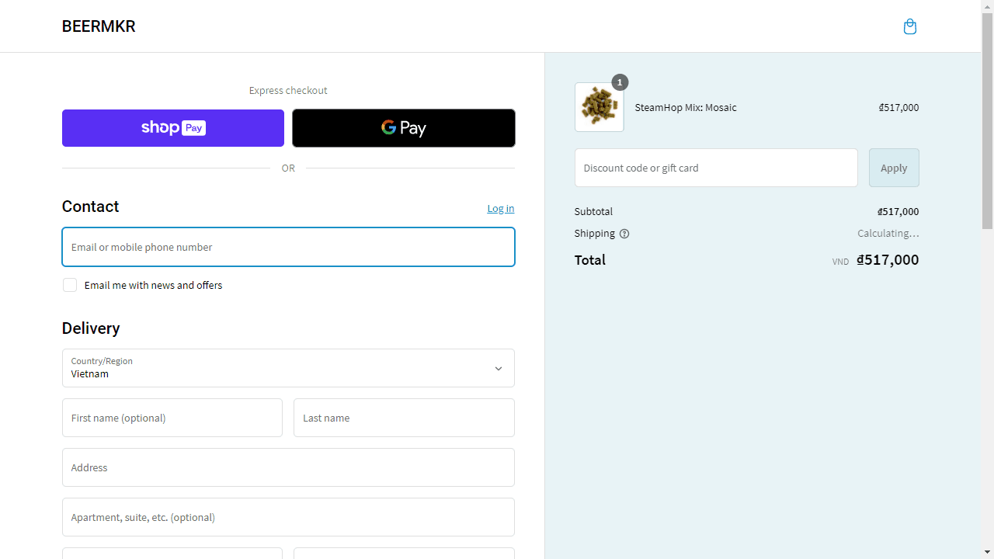This screenshot has height=559, width=994.
Task: Click the Contact section heading
Action: click(90, 207)
